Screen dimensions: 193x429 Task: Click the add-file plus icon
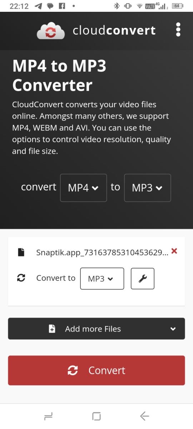52,329
